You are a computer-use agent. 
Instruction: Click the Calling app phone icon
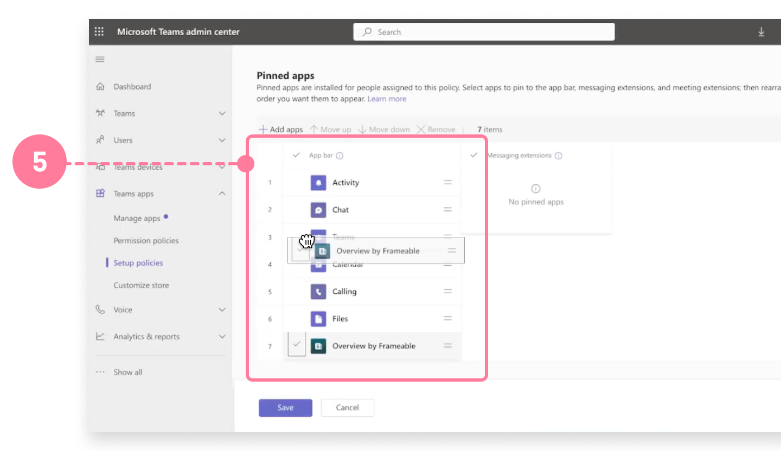click(318, 292)
